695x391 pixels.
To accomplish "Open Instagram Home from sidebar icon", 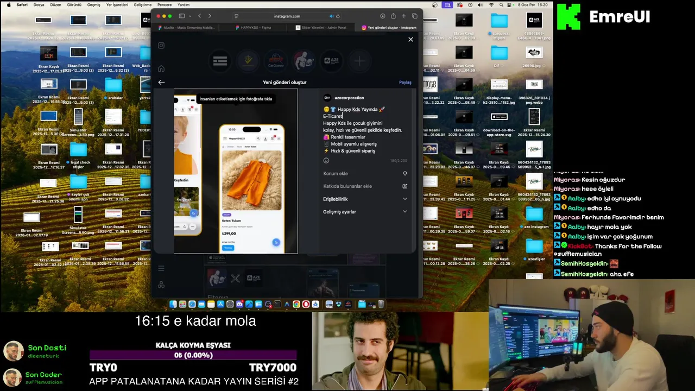I will point(161,69).
